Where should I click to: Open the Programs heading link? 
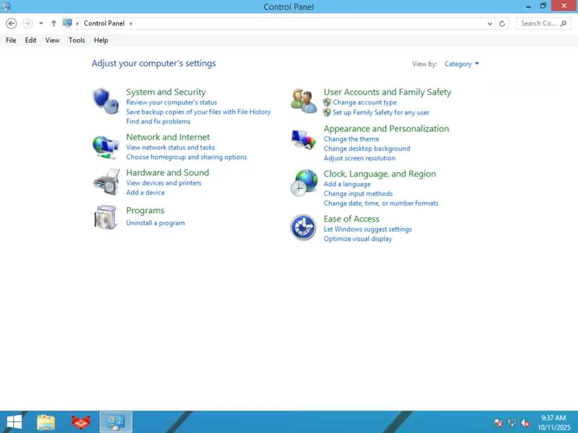pos(145,211)
